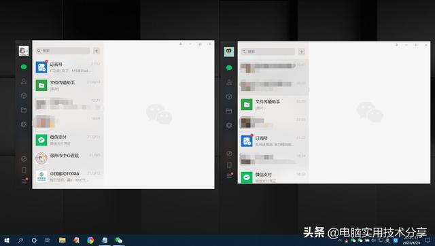Select Chats icon in left WeChat sidebar

24,67
